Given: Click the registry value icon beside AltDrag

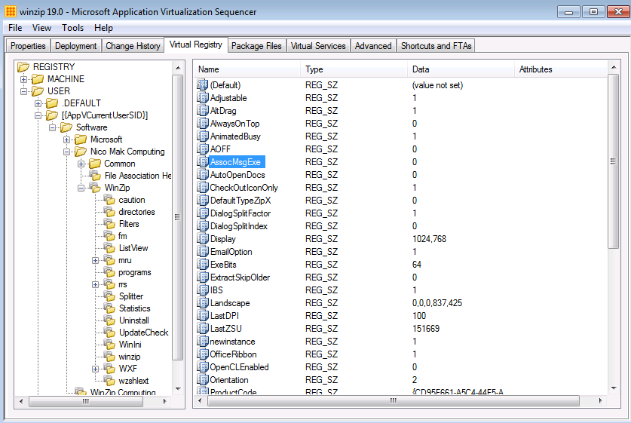Looking at the screenshot, I should [203, 111].
